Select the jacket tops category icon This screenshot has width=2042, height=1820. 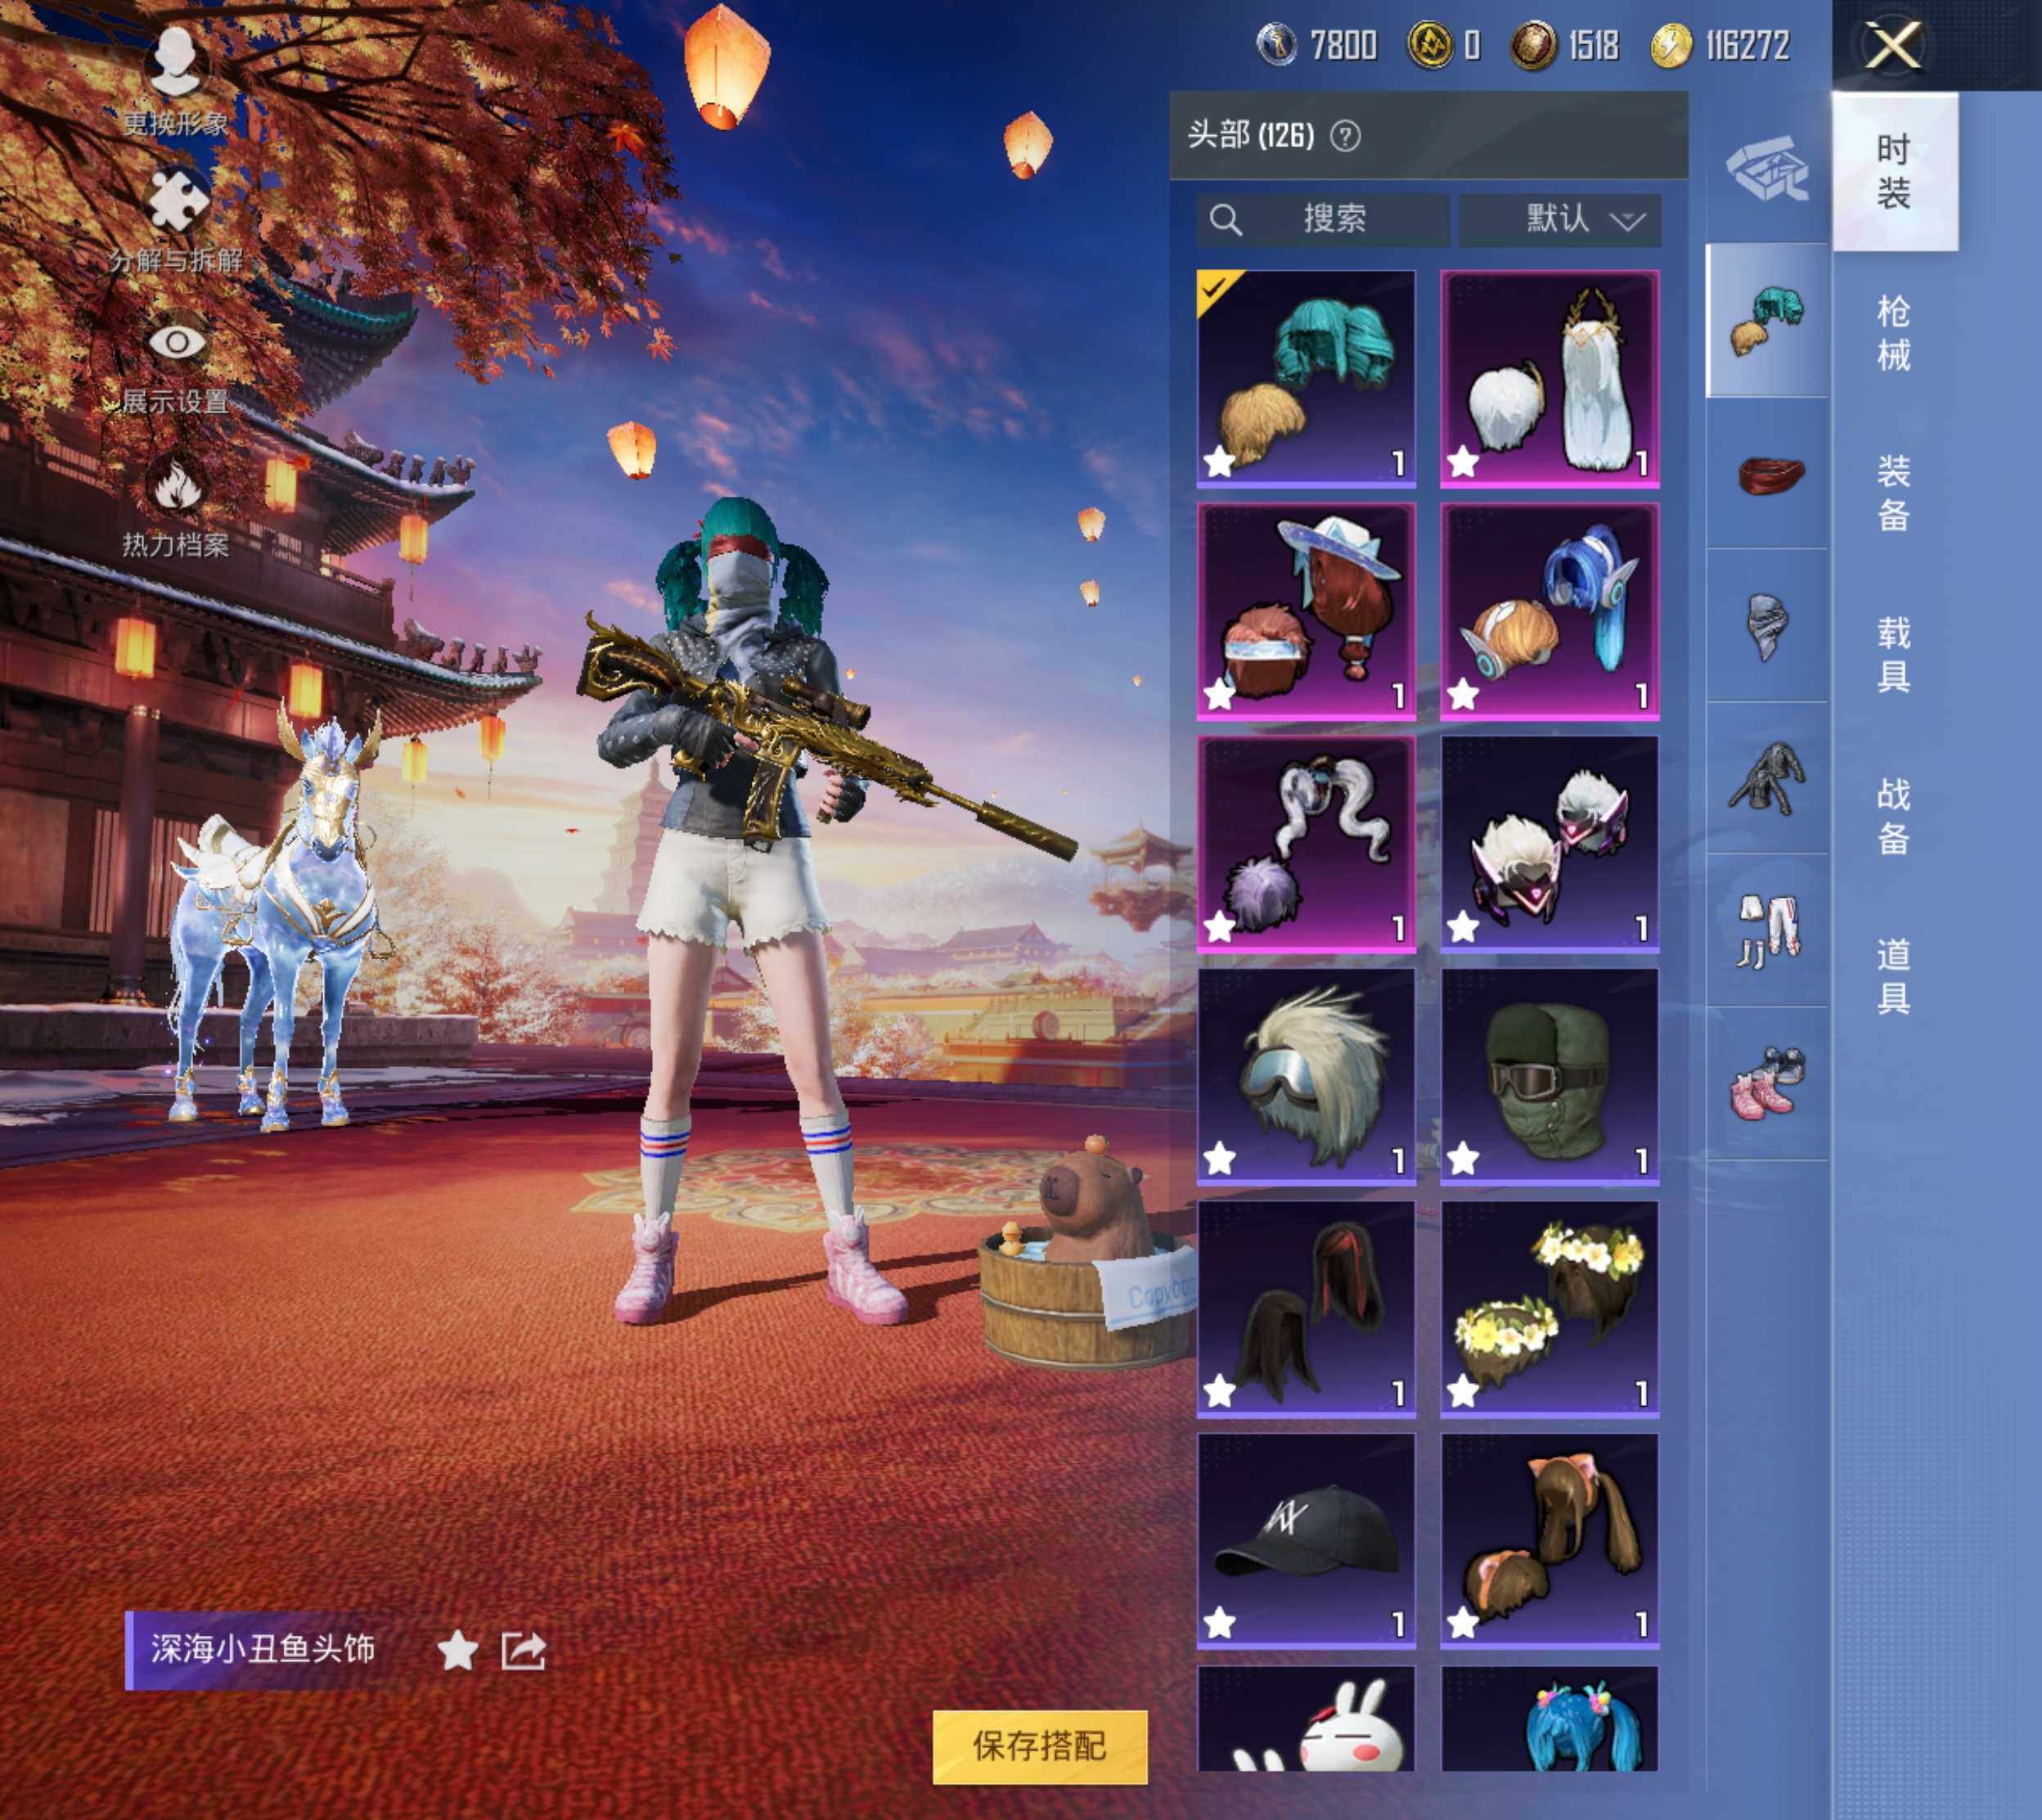1767,778
